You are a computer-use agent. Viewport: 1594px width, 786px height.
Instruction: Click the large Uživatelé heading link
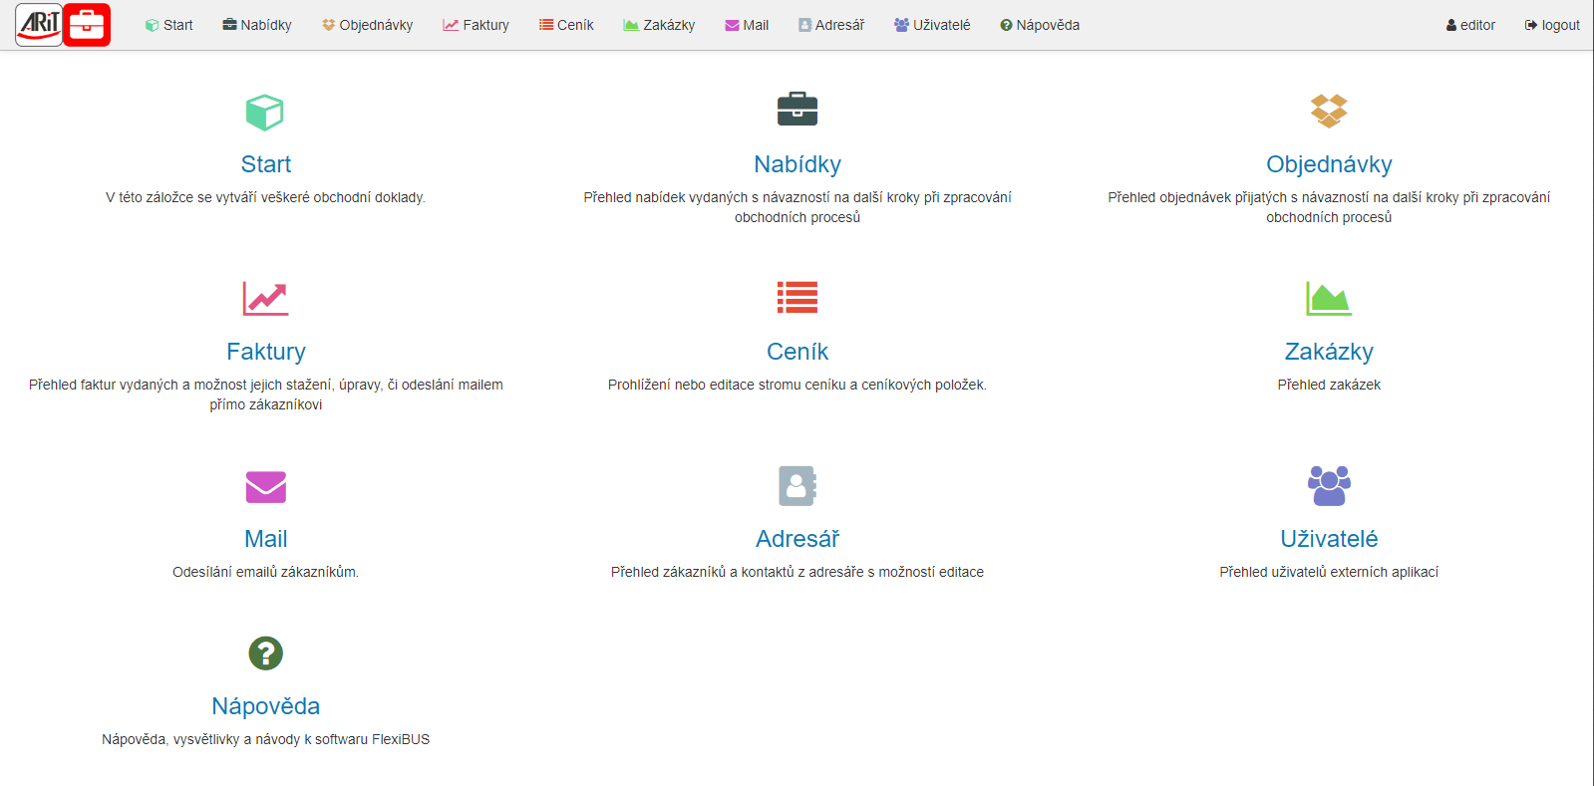(x=1328, y=539)
